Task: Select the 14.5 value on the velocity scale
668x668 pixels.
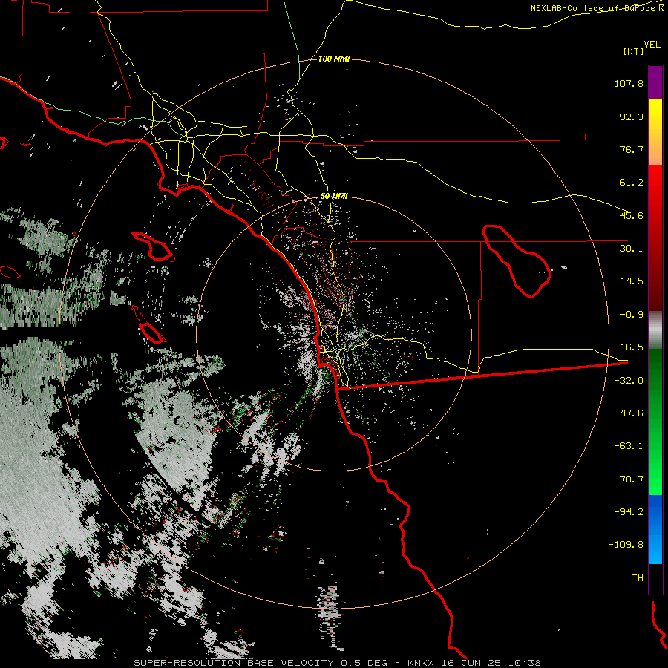Action: [632, 281]
